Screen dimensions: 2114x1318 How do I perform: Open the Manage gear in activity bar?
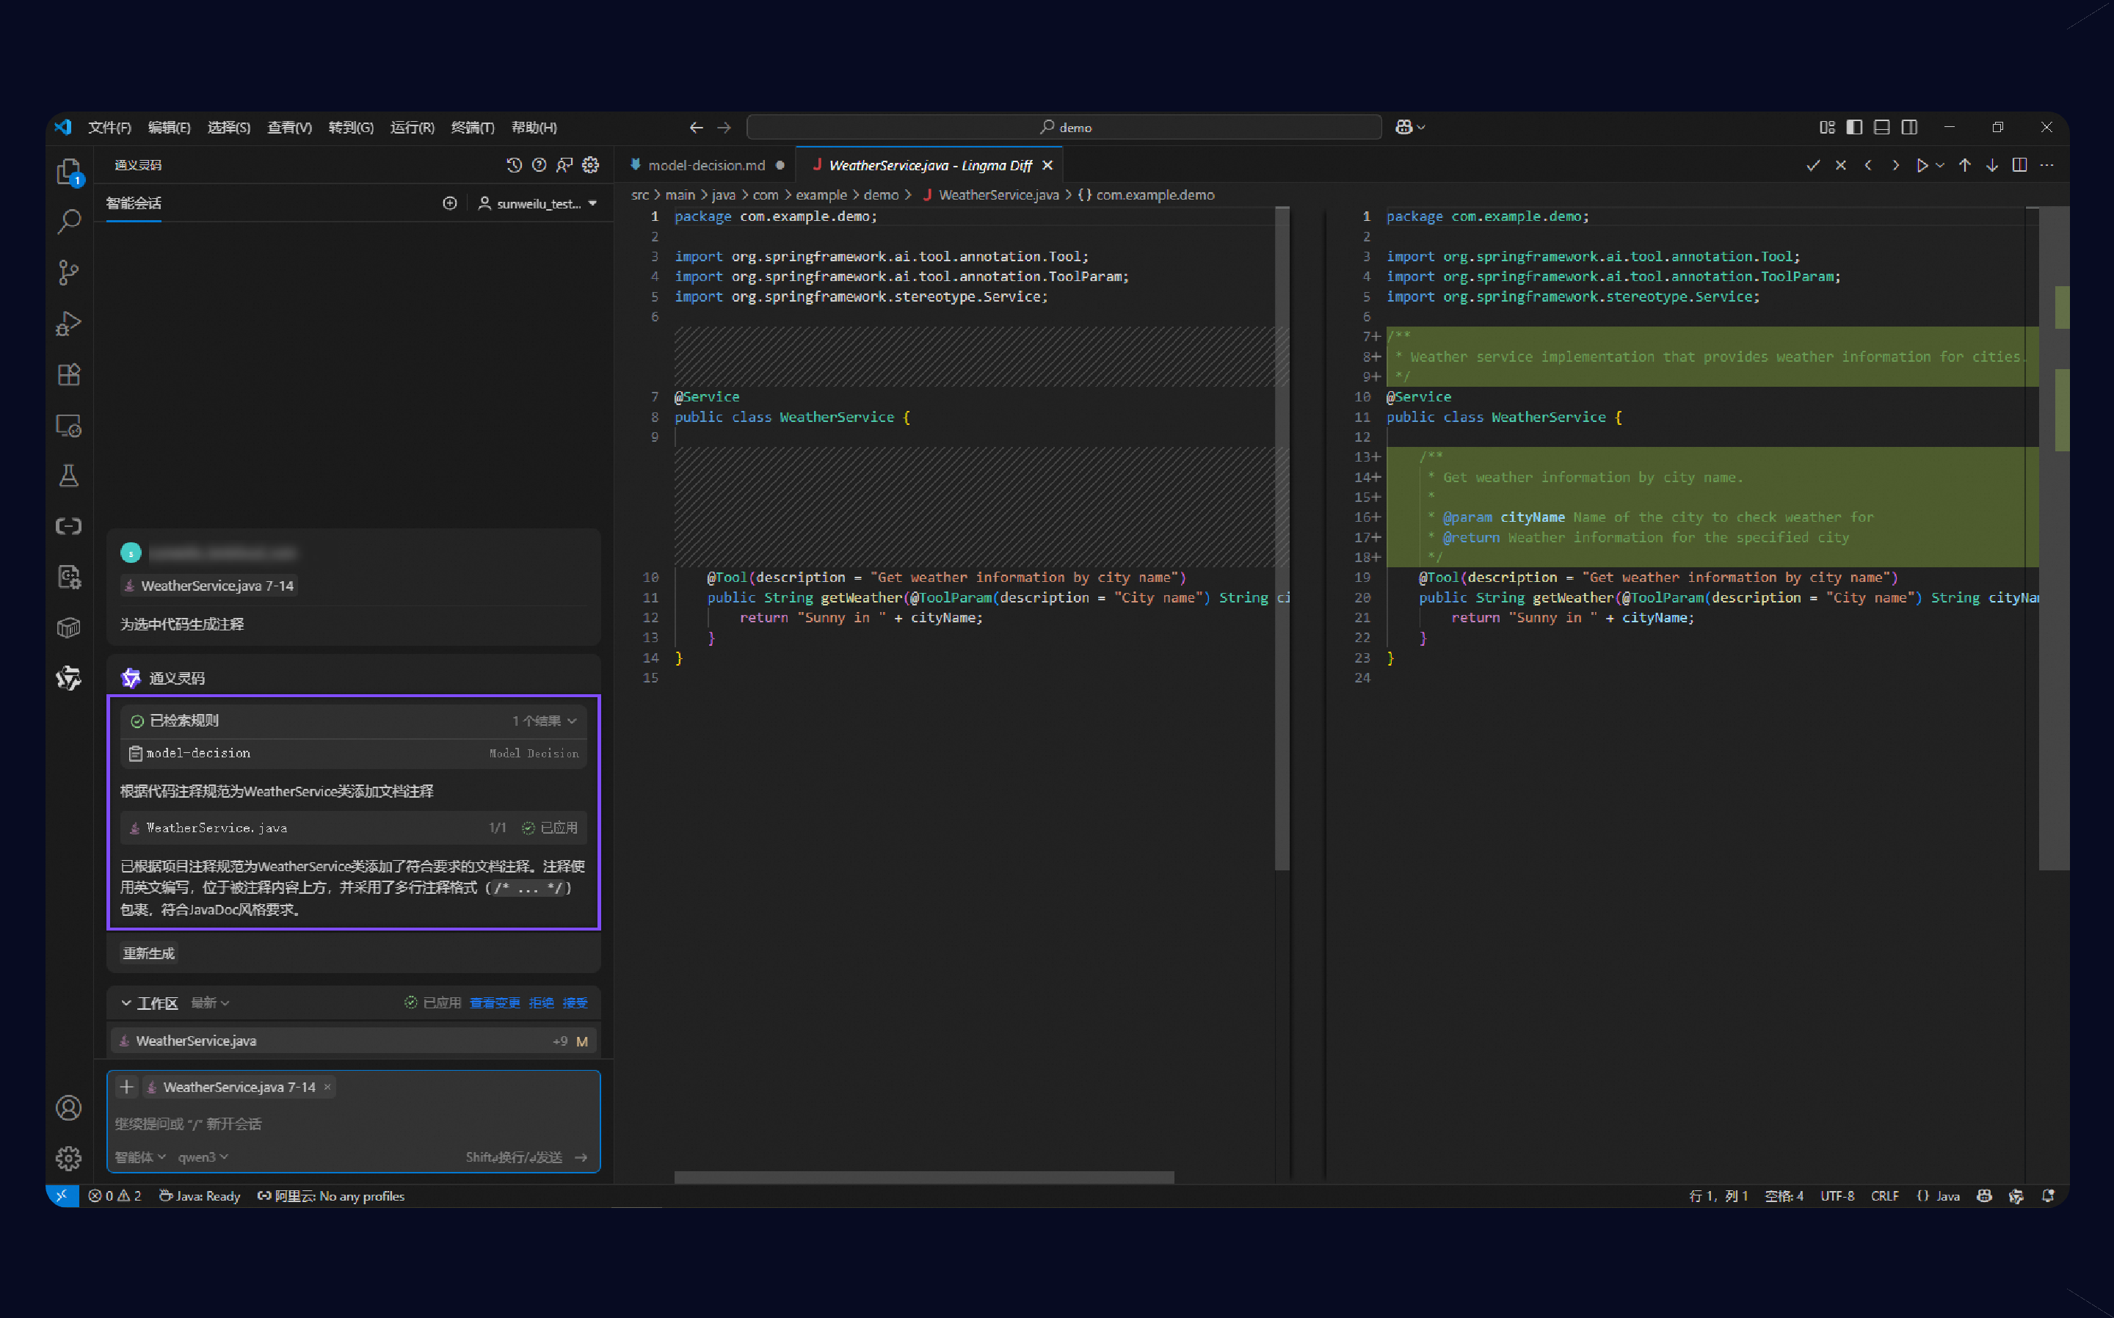pos(69,1157)
